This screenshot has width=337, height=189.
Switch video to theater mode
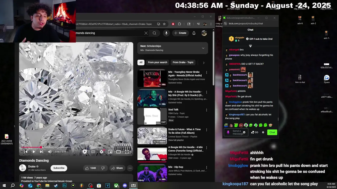point(118,151)
